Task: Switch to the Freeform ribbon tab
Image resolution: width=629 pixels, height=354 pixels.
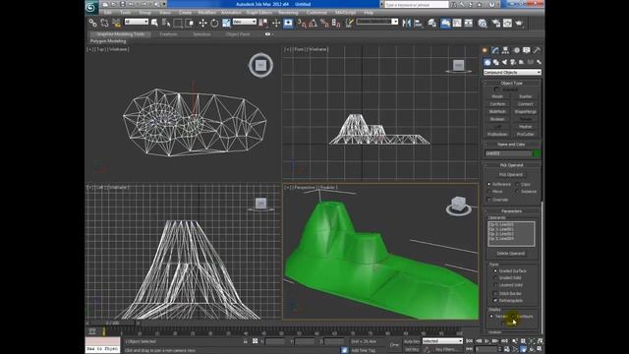Action: pyautogui.click(x=168, y=34)
